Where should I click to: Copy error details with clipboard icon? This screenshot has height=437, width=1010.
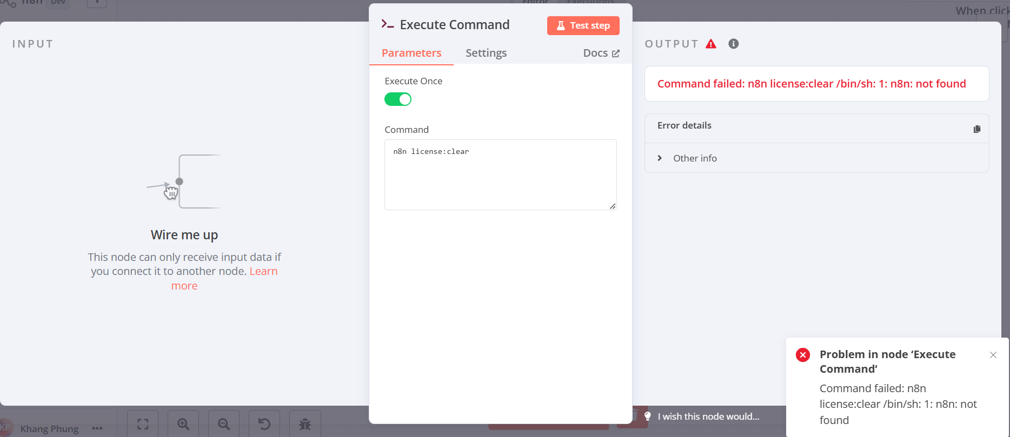[x=977, y=129]
